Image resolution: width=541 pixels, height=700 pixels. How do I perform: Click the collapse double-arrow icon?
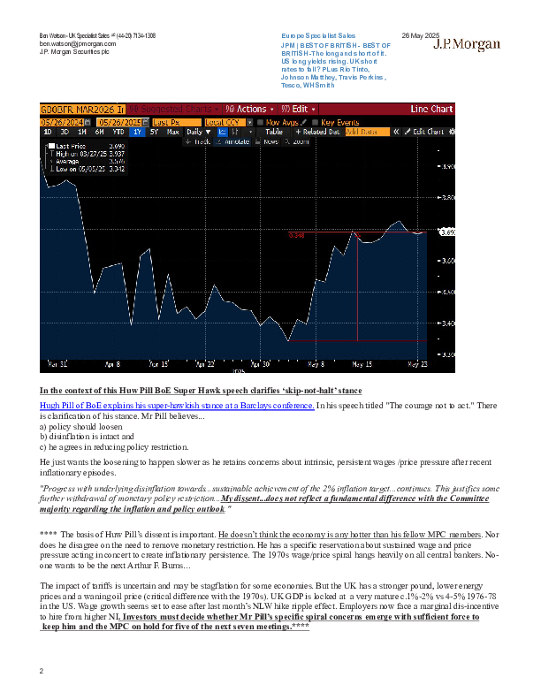396,132
